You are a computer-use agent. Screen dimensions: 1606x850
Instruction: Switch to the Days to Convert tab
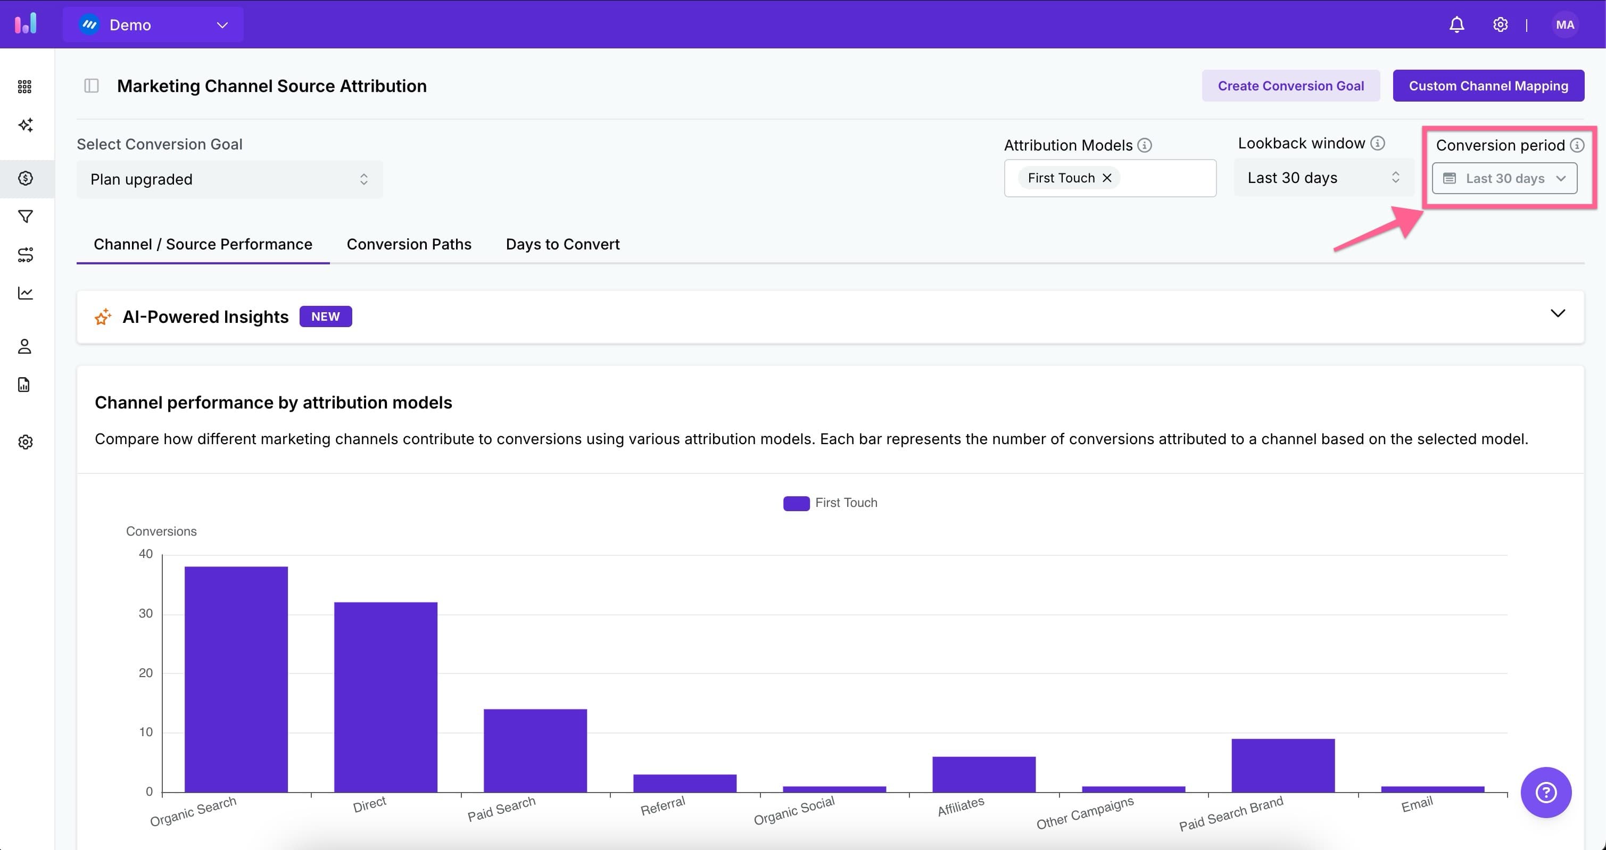pos(562,244)
